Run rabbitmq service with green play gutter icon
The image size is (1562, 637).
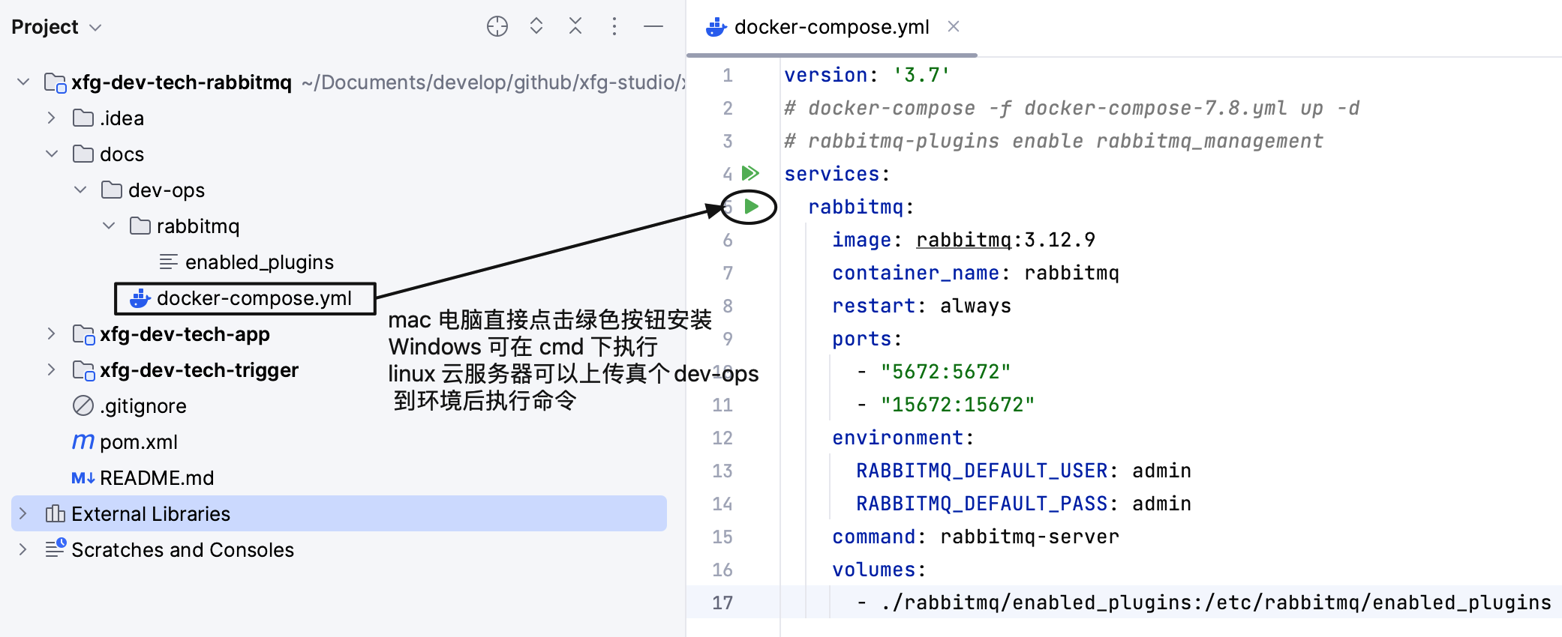752,206
